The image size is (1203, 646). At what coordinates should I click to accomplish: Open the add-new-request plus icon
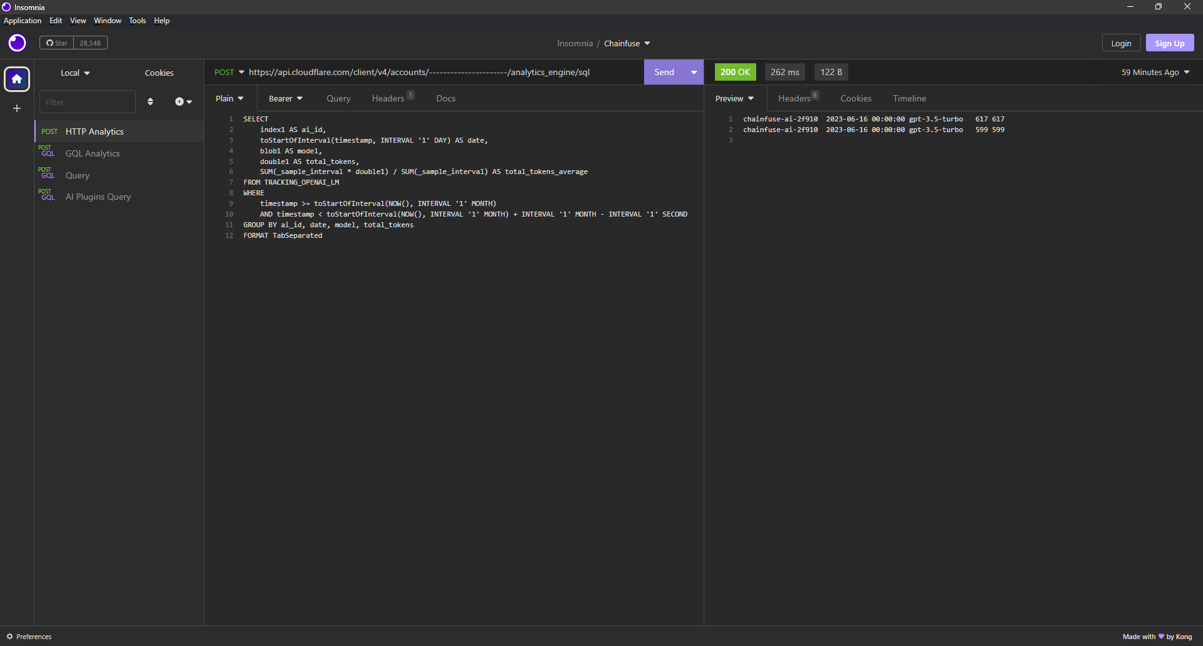click(x=180, y=101)
